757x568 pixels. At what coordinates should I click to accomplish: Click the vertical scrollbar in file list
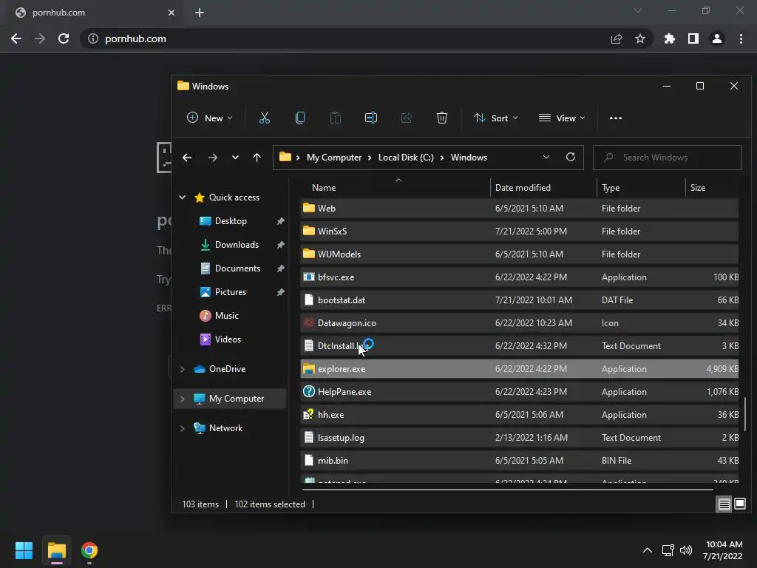point(745,414)
